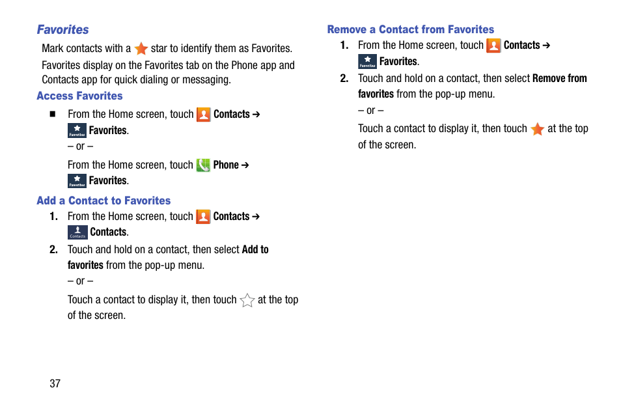Image resolution: width=621 pixels, height=414 pixels.
Task: Click the Add a Contact to Favorites heading
Action: [103, 200]
